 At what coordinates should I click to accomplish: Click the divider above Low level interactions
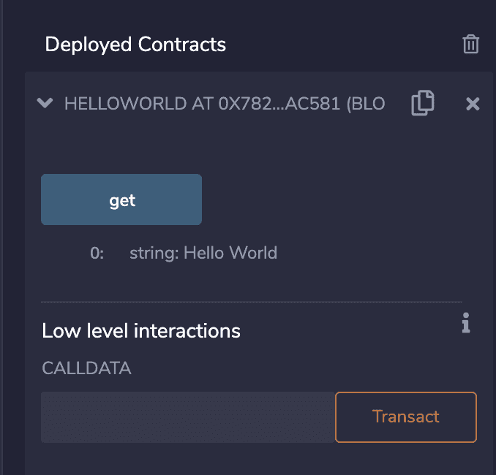(252, 301)
